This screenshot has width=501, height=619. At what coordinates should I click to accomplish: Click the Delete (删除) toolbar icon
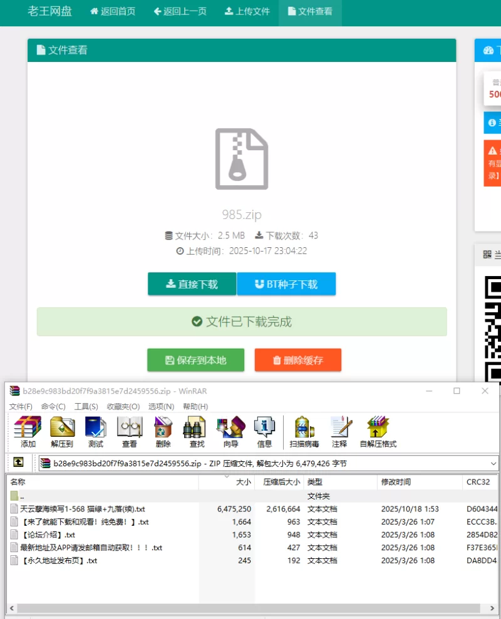point(163,431)
